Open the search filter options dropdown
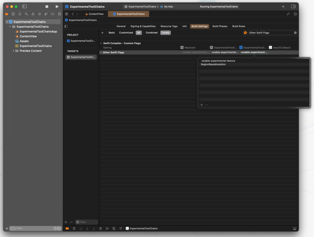The height and width of the screenshot is (237, 314). tap(246, 32)
